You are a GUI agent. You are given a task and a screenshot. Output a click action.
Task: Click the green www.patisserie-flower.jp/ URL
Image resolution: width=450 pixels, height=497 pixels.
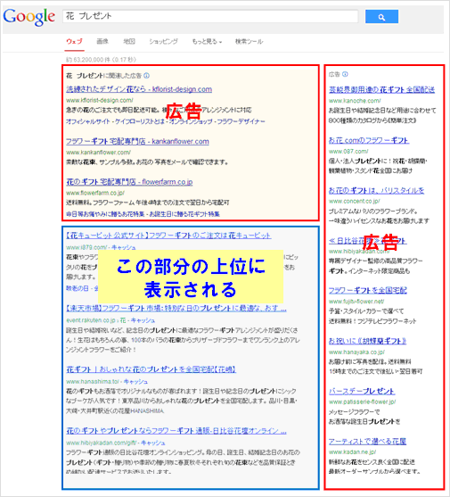pos(363,402)
